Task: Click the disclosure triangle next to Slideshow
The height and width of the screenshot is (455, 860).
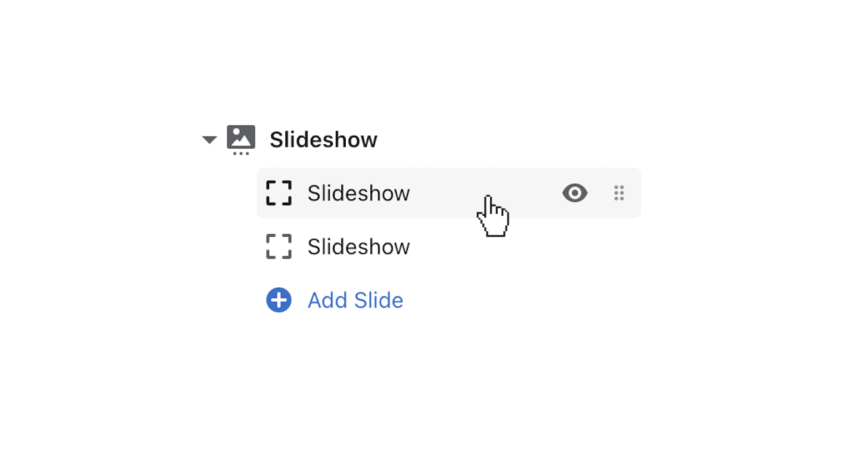Action: click(209, 140)
